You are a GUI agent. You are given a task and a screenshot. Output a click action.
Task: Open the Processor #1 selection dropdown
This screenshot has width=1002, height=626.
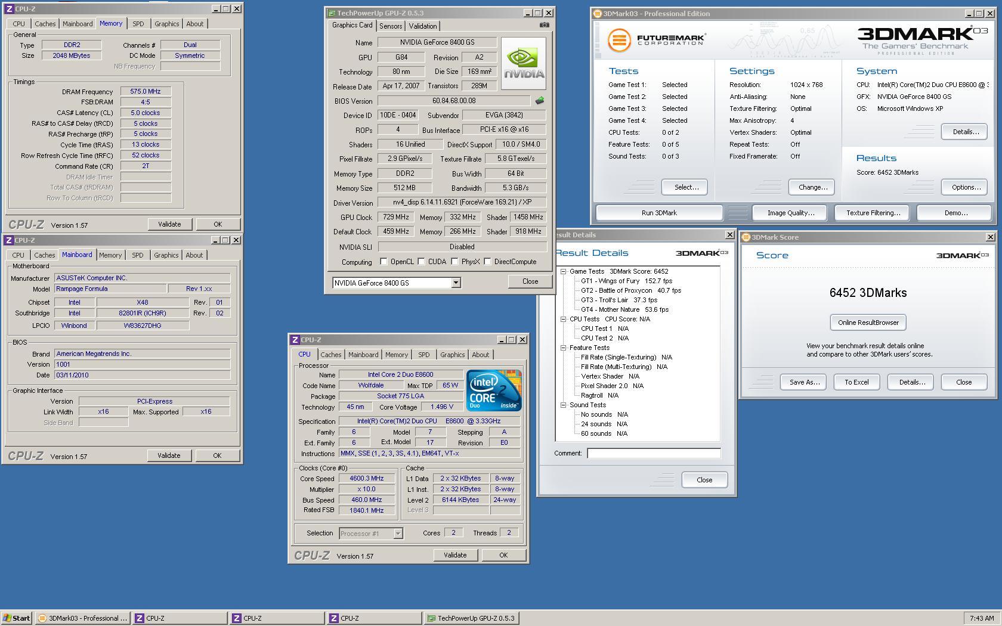(x=398, y=534)
